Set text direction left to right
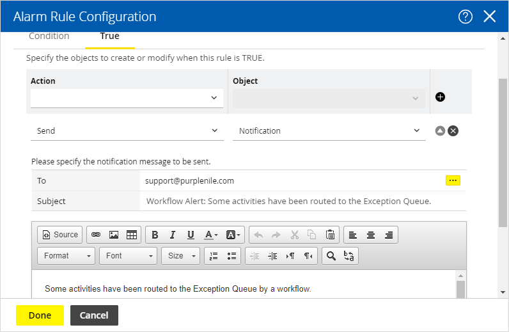Image resolution: width=509 pixels, height=332 pixels. coord(290,256)
